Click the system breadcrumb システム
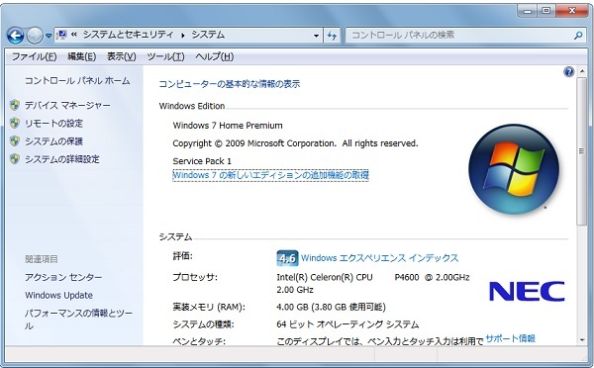The image size is (594, 368). (208, 35)
